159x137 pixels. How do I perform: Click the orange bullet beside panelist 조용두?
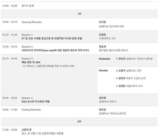(117, 71)
